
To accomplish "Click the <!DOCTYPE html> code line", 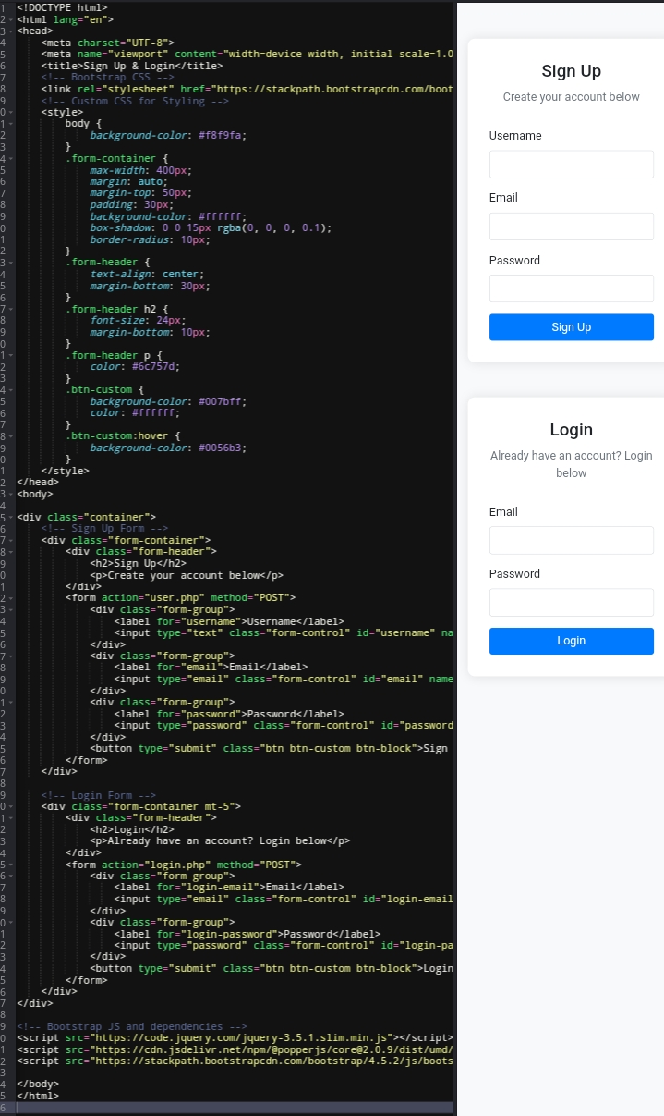I will (x=62, y=7).
